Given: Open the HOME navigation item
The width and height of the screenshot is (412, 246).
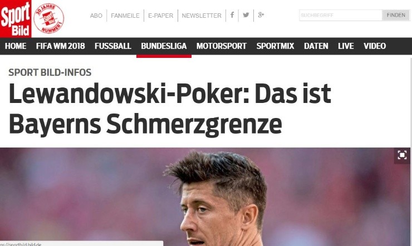Looking at the screenshot, I should click(x=16, y=46).
